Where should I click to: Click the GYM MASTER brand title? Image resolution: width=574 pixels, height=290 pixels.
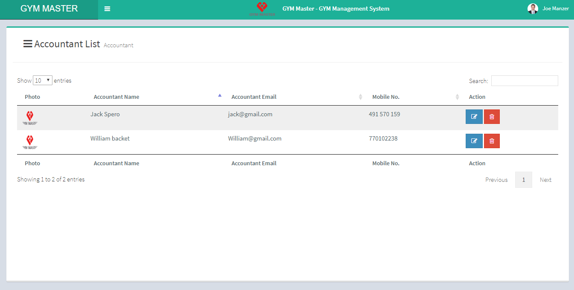tap(49, 9)
